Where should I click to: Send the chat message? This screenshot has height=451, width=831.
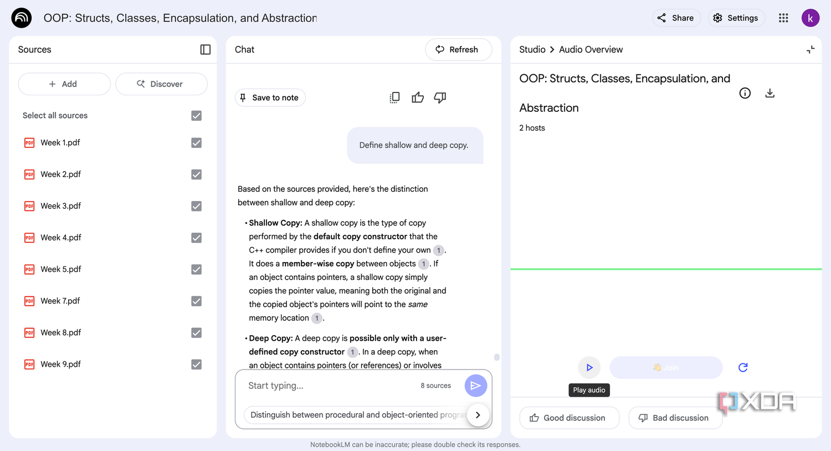(x=475, y=386)
